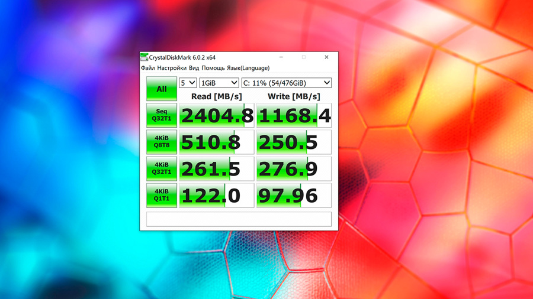Click the 4KiB Q8T8 write value 250.5
Screen dimensions: 533x299
(x=294, y=142)
